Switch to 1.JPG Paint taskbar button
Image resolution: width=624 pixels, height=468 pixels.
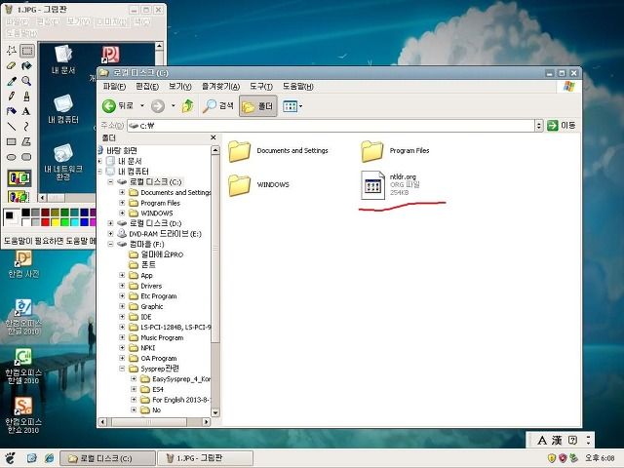pyautogui.click(x=206, y=458)
